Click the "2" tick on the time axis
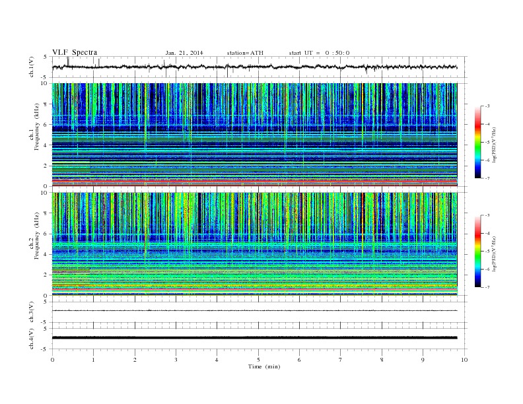The image size is (523, 404). click(135, 360)
